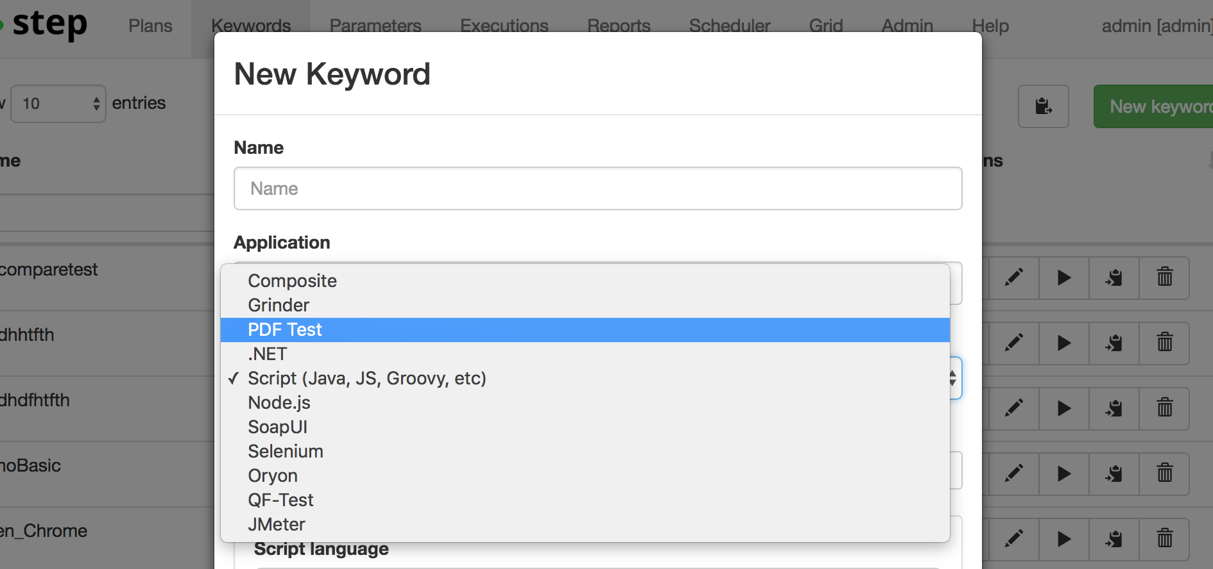The width and height of the screenshot is (1213, 569).
Task: Click the step logo
Action: tap(45, 24)
